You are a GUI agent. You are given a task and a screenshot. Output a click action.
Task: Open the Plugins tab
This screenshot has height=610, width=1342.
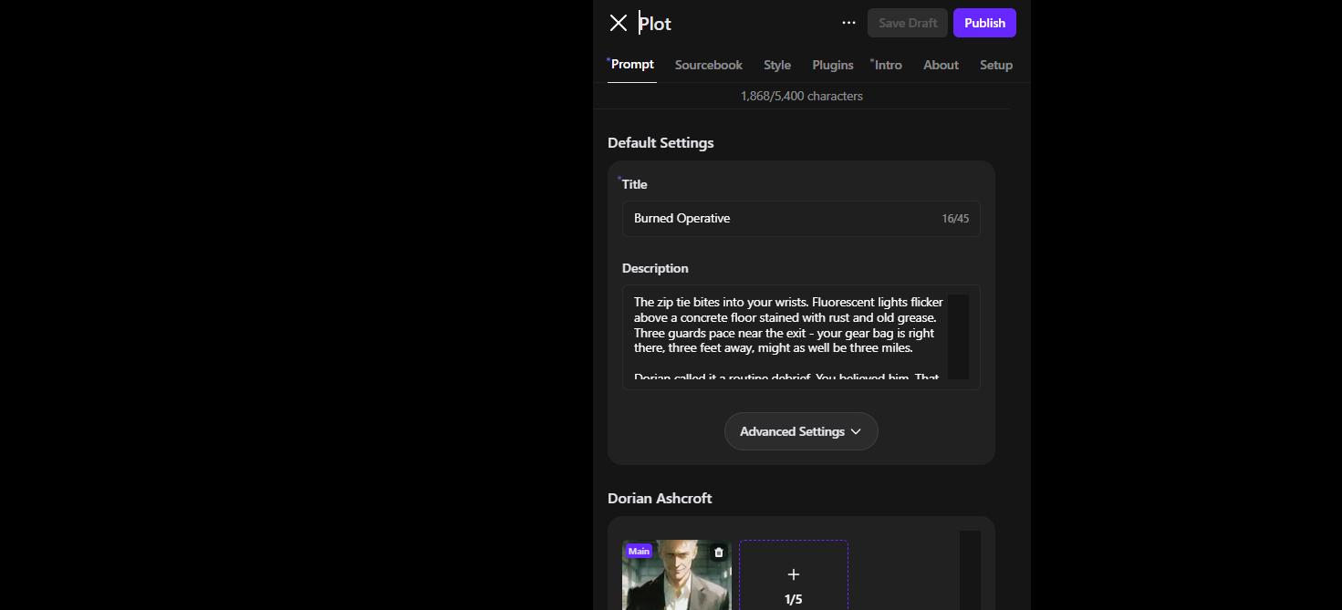tap(833, 65)
